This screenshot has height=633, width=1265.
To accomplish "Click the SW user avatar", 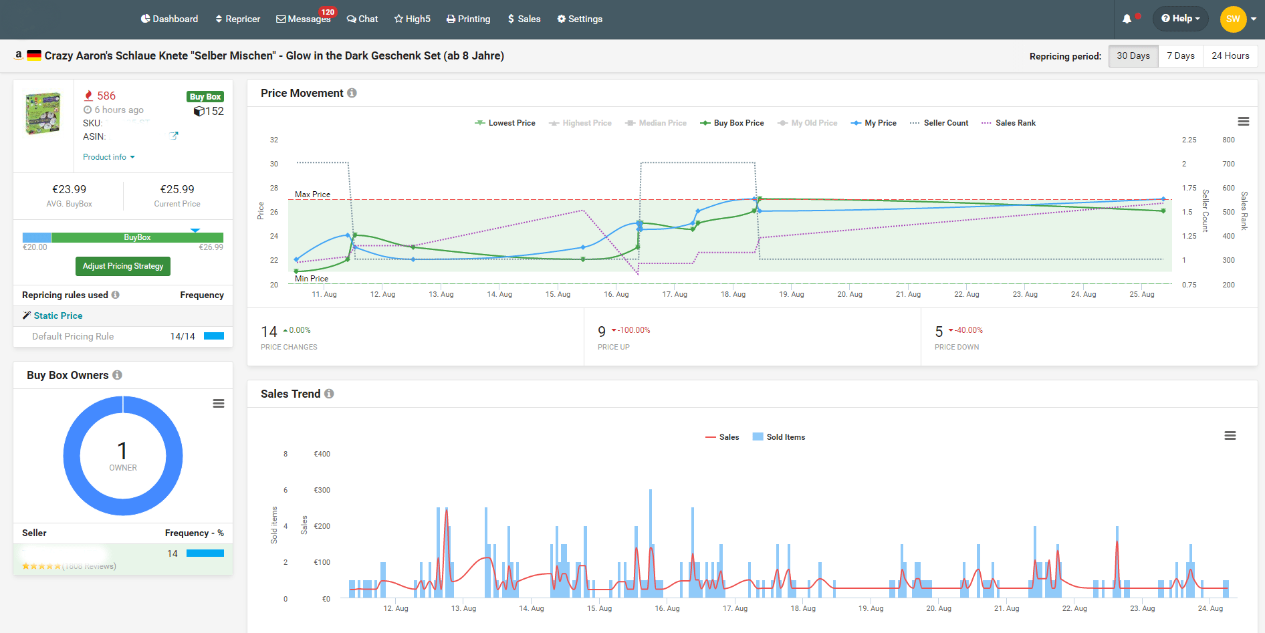I will (1233, 19).
